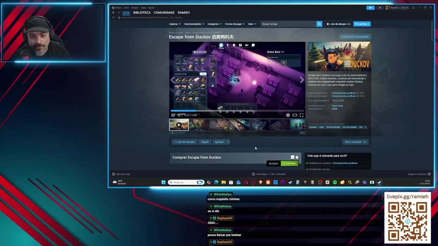
Task: Expand the Explorar dropdown
Action: pyautogui.click(x=175, y=24)
